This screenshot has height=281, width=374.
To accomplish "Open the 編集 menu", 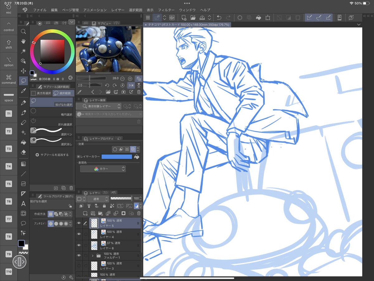I will coord(55,10).
